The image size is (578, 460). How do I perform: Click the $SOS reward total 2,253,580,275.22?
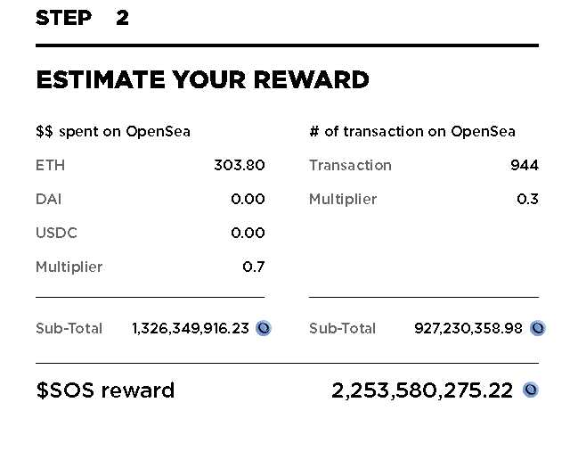tap(422, 390)
